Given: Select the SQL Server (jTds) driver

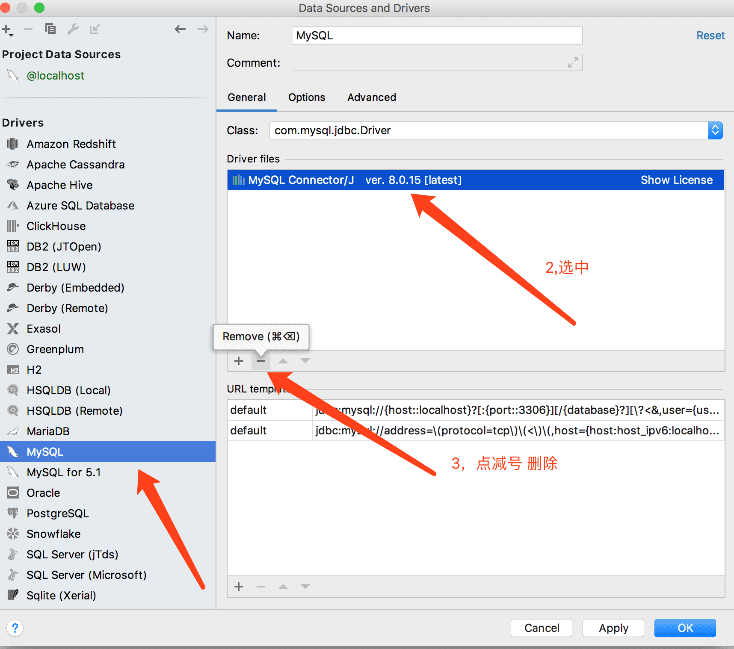Looking at the screenshot, I should pyautogui.click(x=108, y=555).
